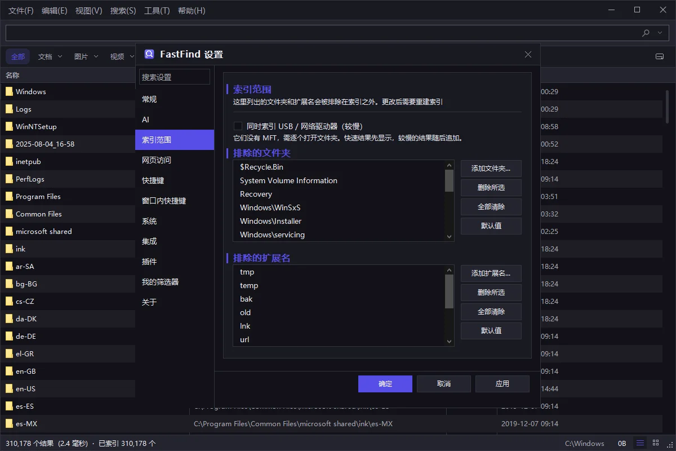Screen dimensions: 676x451
Task: Click the folder icon next to en-US
Action: pos(9,388)
